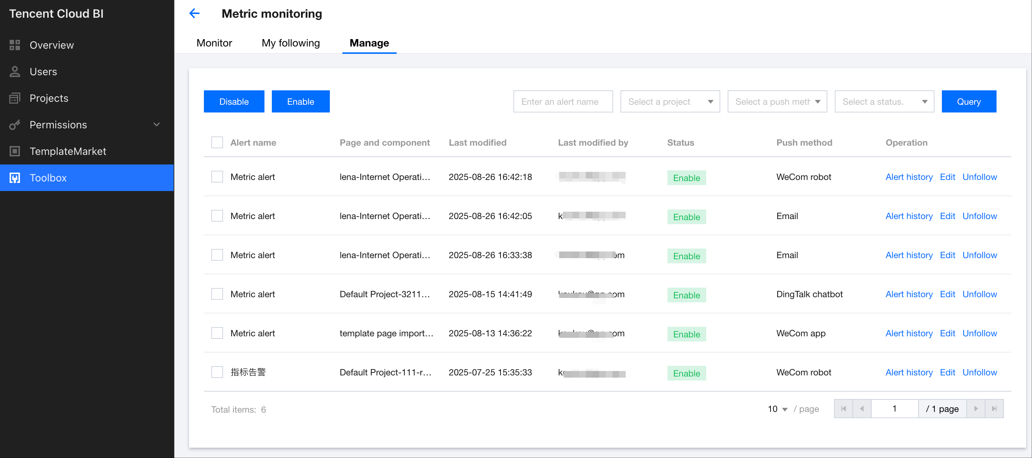Click the Toolbox sidebar icon
1032x458 pixels.
point(15,178)
